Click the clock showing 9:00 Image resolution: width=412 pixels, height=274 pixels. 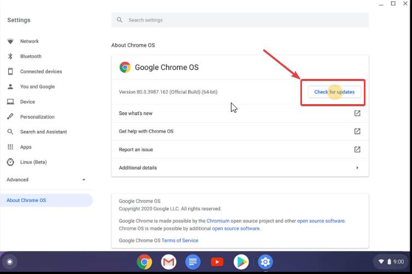[x=398, y=261]
